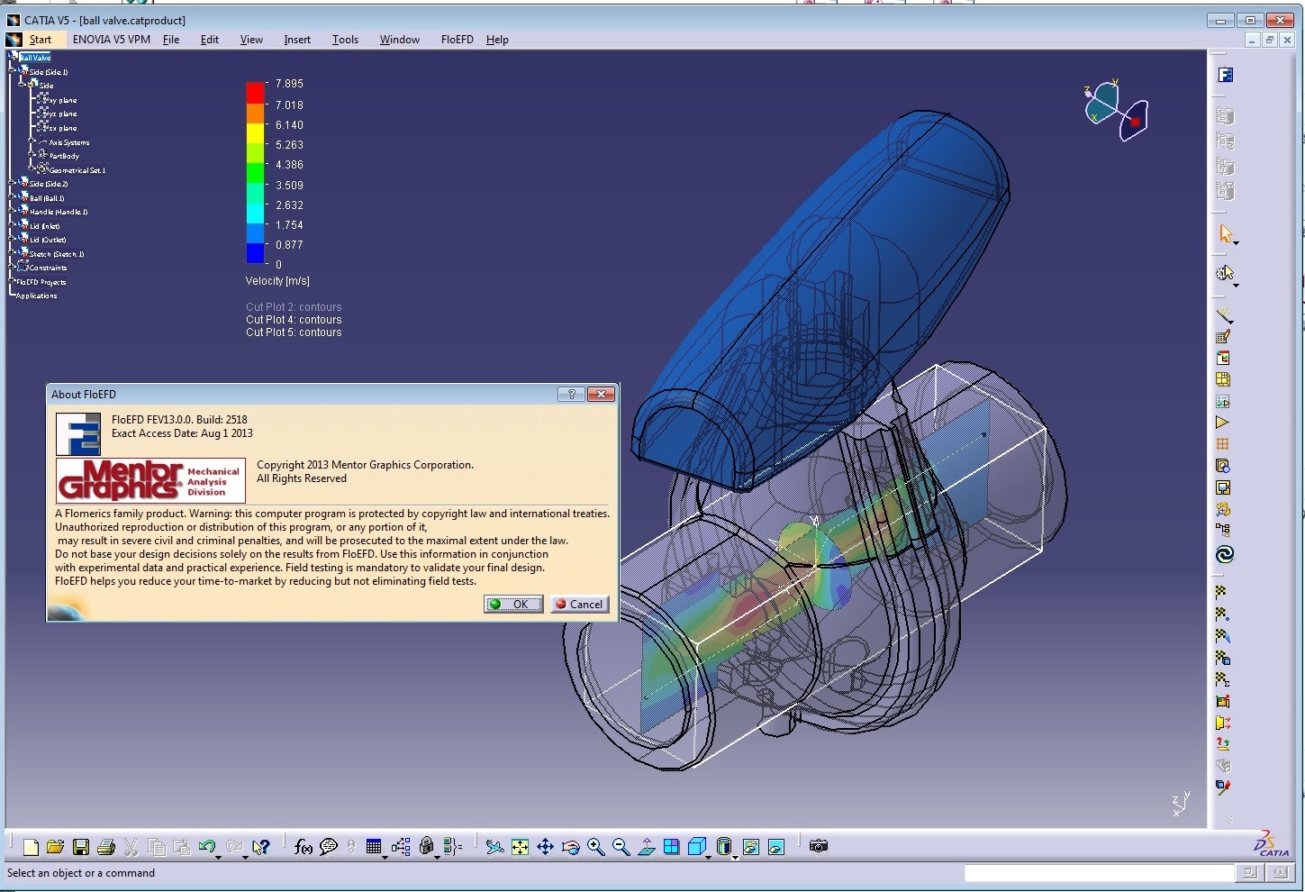The width and height of the screenshot is (1305, 892).
Task: Click Cancel in the About FloEFD dialog
Action: pos(579,605)
